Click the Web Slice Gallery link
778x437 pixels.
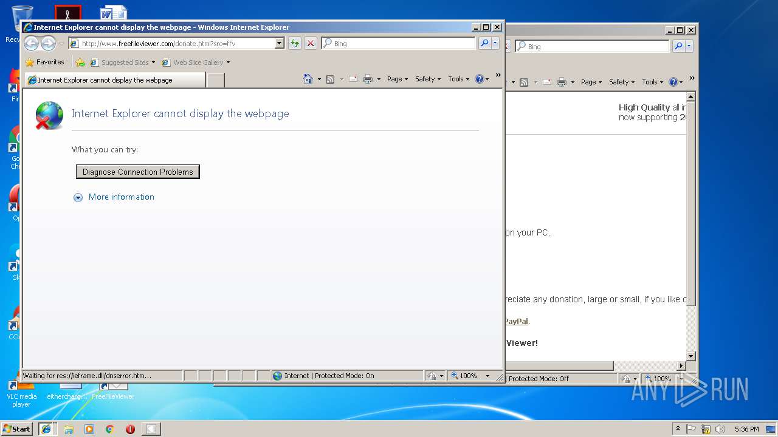pyautogui.click(x=198, y=63)
